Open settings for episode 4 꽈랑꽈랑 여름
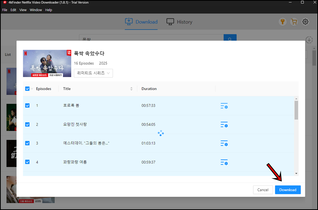This screenshot has height=210, width=318. tap(224, 162)
